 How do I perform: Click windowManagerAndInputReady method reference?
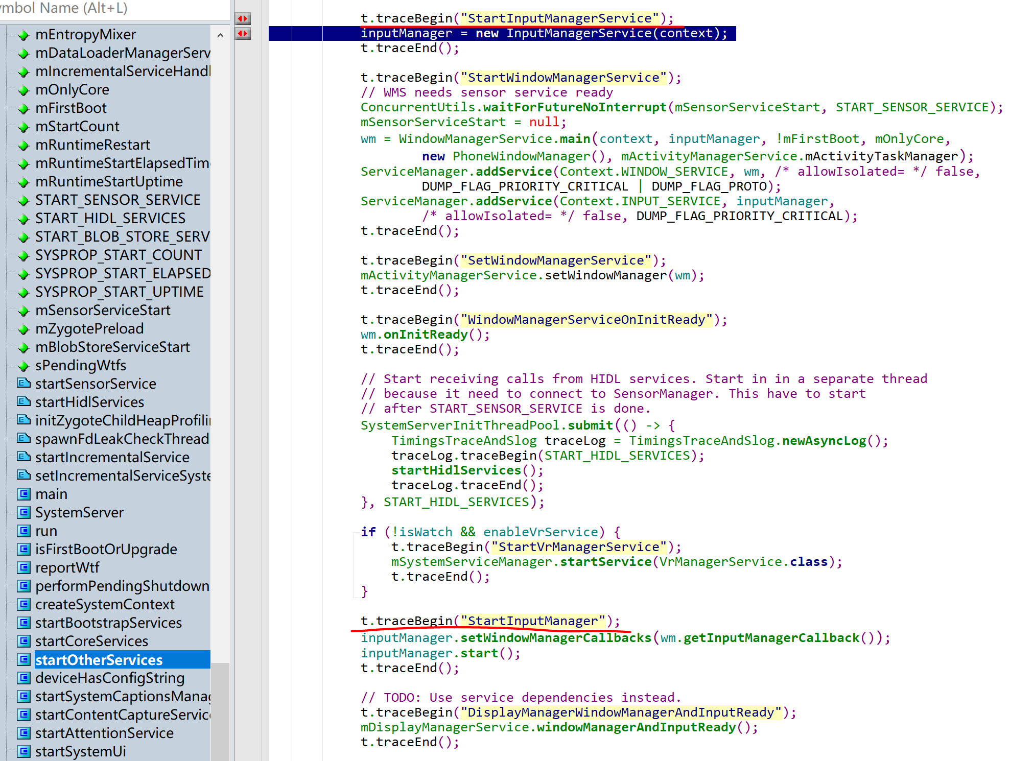pos(636,727)
